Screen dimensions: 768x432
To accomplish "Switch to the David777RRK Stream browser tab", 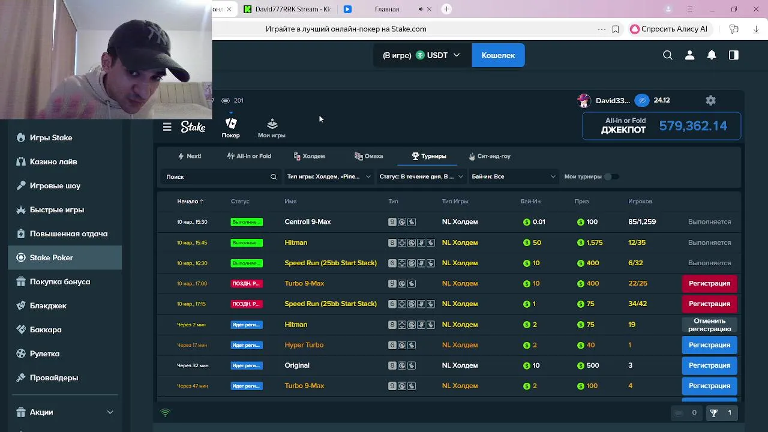I will click(x=288, y=9).
